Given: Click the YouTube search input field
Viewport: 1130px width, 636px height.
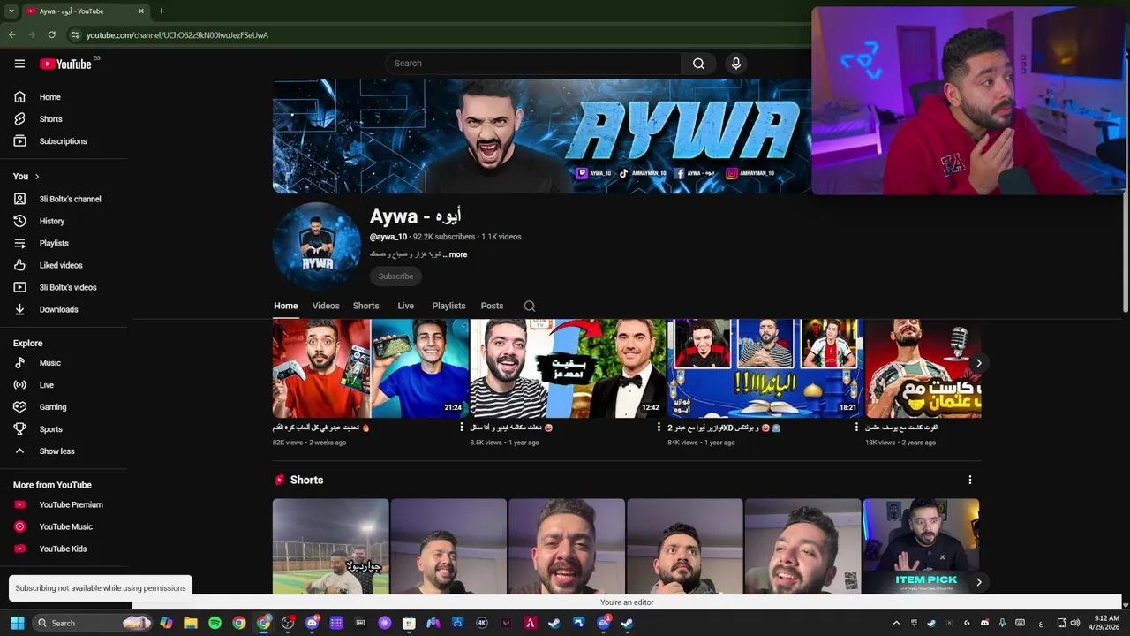Looking at the screenshot, I should coord(532,64).
